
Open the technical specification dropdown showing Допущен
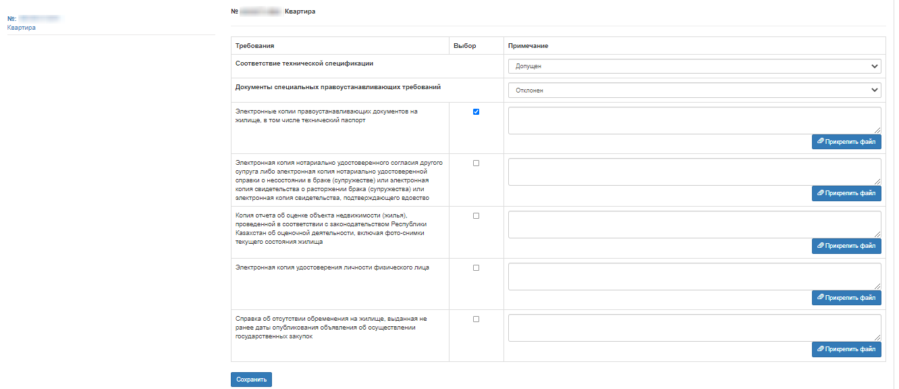click(x=694, y=66)
